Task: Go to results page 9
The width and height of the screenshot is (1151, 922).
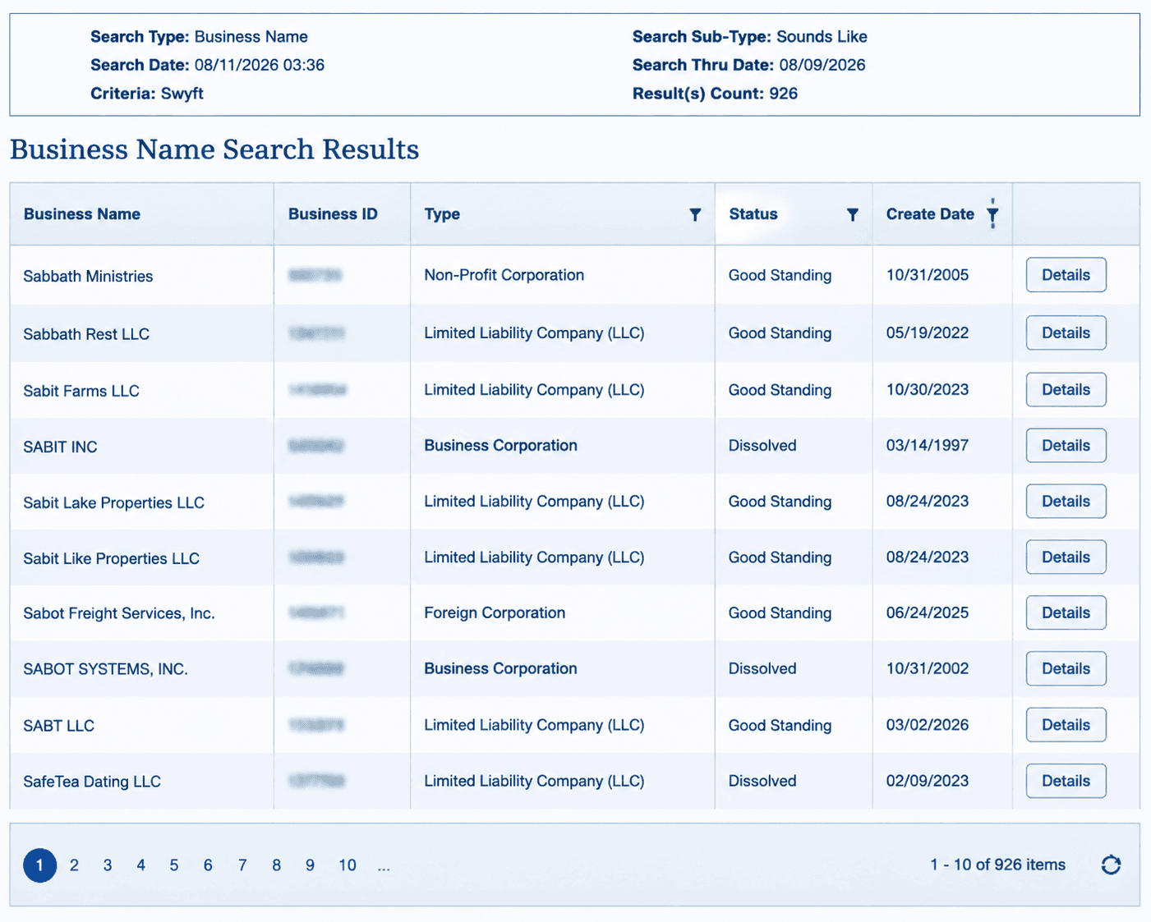Action: pos(310,865)
